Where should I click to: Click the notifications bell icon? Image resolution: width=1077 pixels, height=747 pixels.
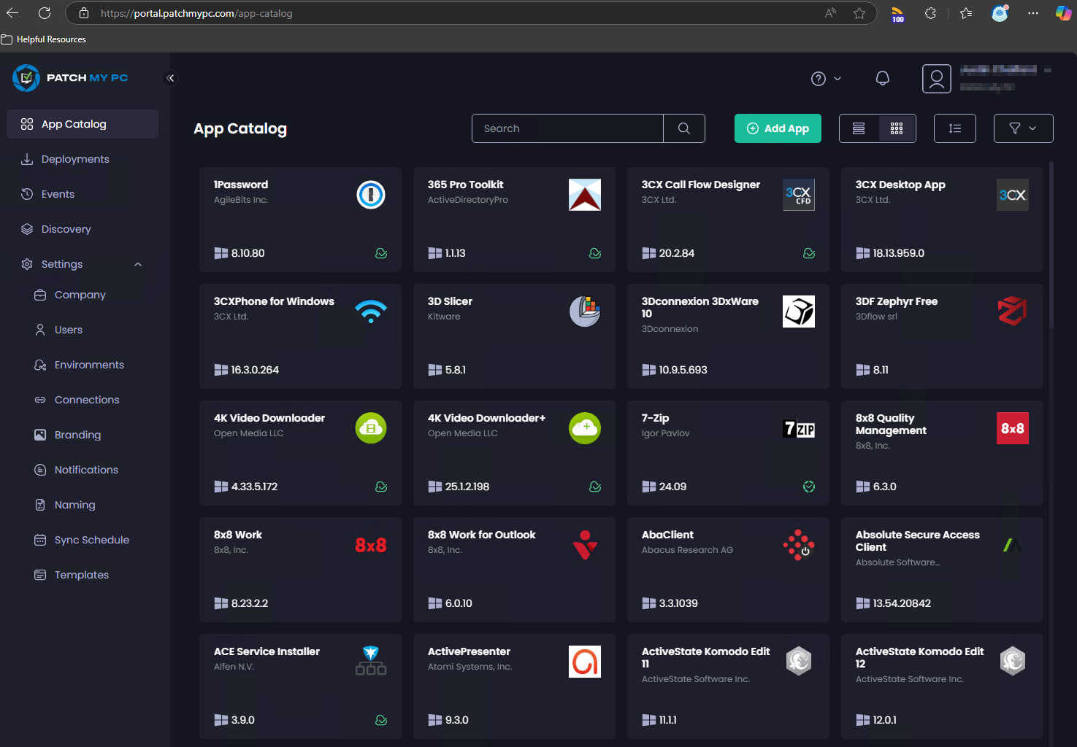[x=882, y=78]
